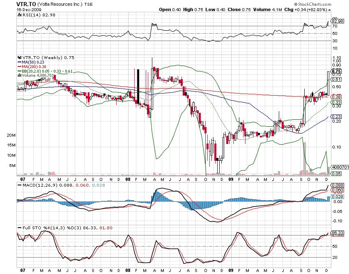
Task: Click the volume bars icon beside Volume 4,080,701
Action: point(19,75)
